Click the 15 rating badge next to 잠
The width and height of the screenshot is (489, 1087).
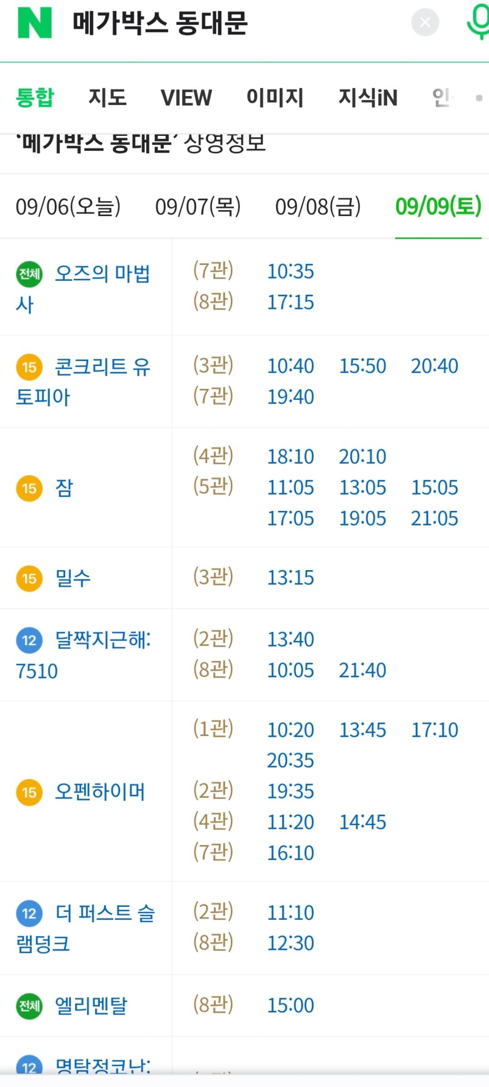(x=29, y=488)
